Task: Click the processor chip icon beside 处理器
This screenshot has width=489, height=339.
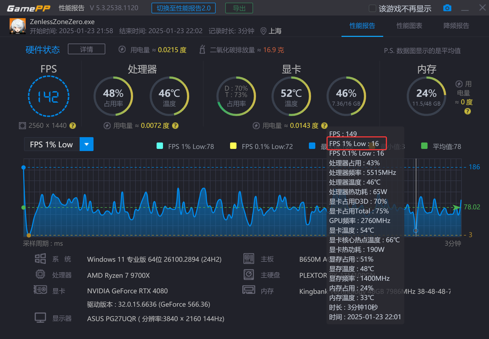Action: pos(40,274)
